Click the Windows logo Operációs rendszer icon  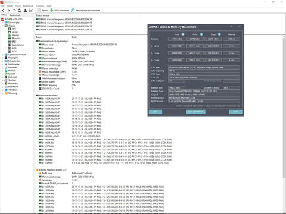[x=6, y=55]
